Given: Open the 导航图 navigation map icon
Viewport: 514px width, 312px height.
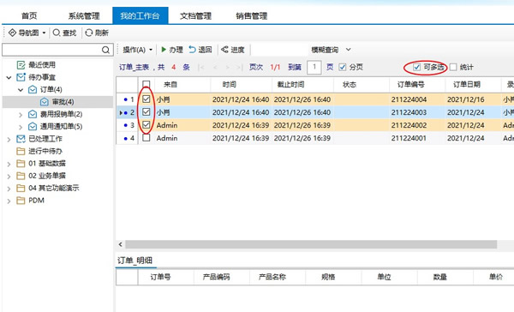Looking at the screenshot, I should (x=12, y=33).
